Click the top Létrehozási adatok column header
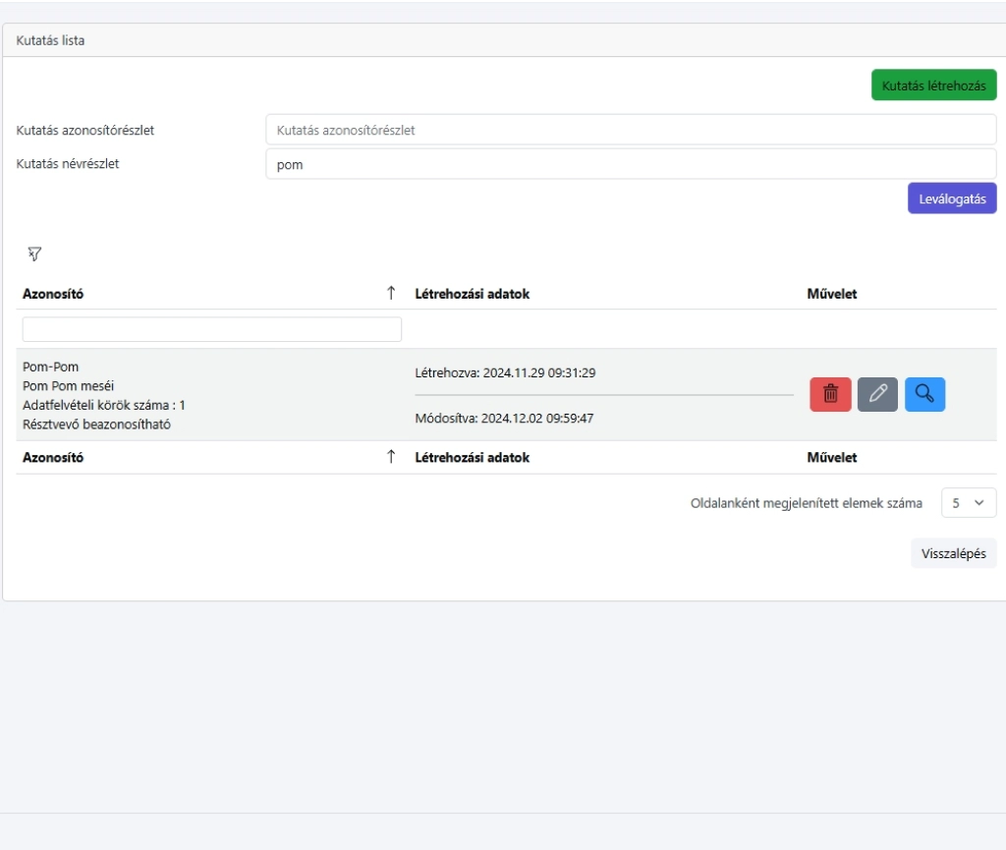1006x850 pixels. 472,294
